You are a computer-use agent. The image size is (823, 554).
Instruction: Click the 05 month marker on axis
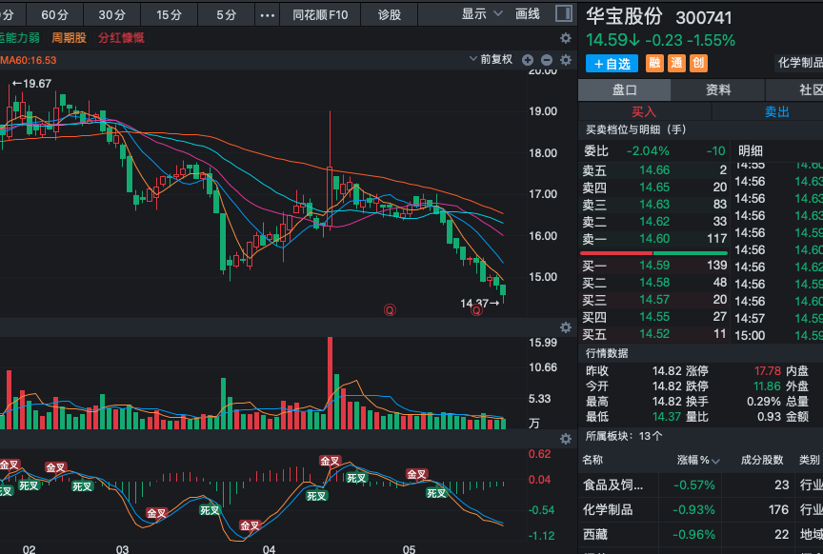coord(409,548)
